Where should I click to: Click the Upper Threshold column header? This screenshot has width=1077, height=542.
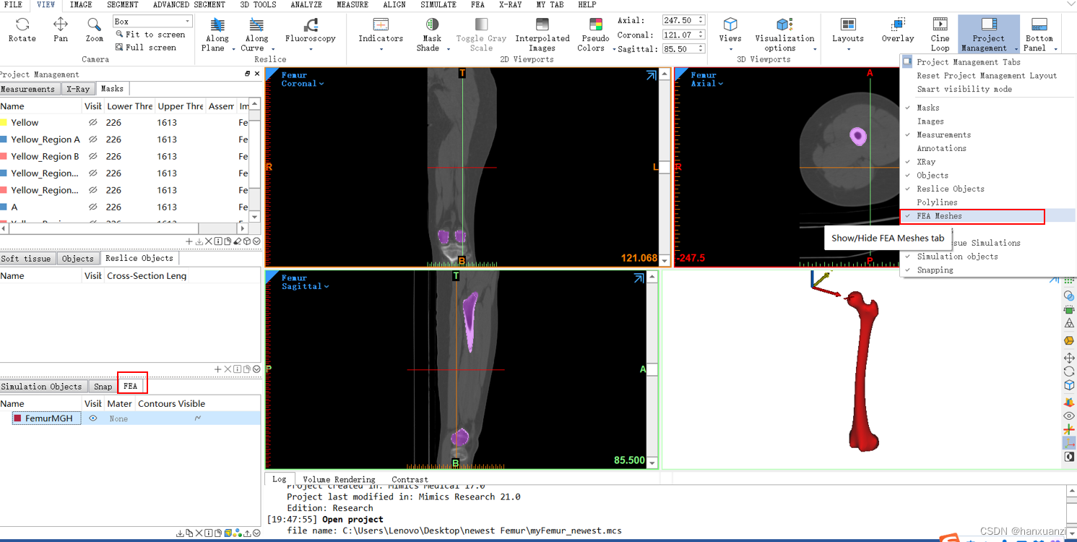point(180,106)
